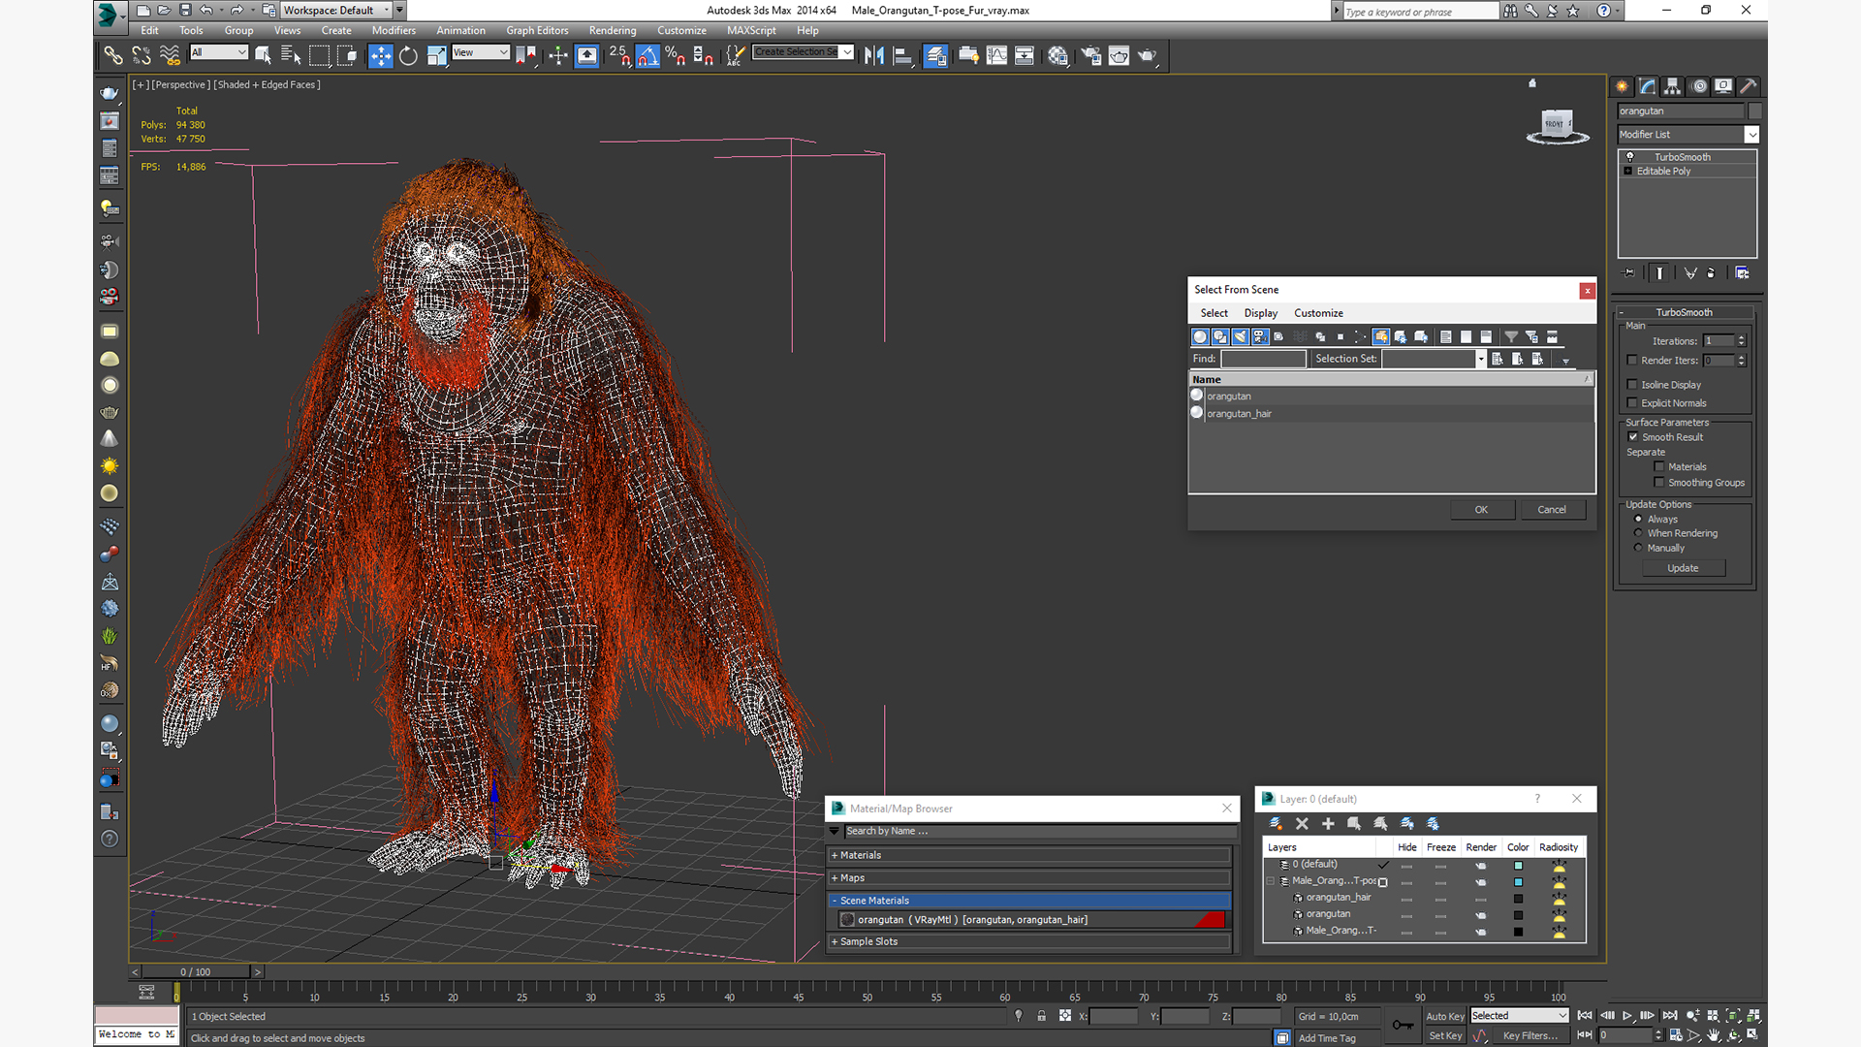Open the Graph Editors menu
Image resolution: width=1861 pixels, height=1047 pixels.
tap(537, 31)
